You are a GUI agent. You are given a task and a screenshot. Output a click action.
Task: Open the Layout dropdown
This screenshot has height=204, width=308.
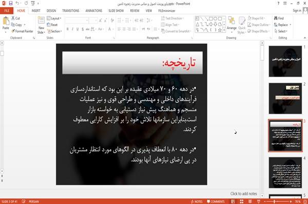pyautogui.click(x=54, y=18)
